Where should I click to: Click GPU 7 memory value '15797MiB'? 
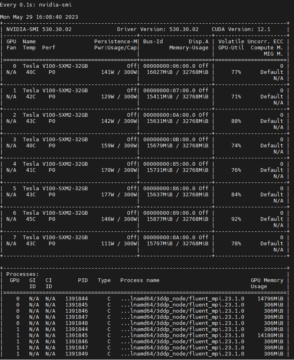tap(160, 244)
